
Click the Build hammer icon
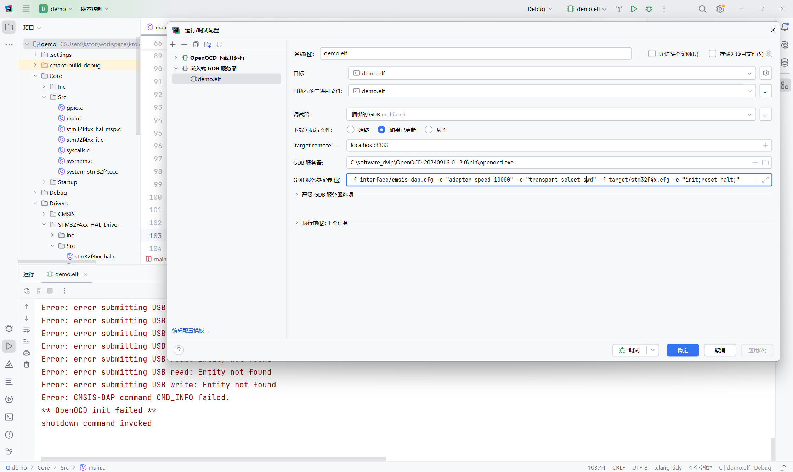click(x=619, y=9)
